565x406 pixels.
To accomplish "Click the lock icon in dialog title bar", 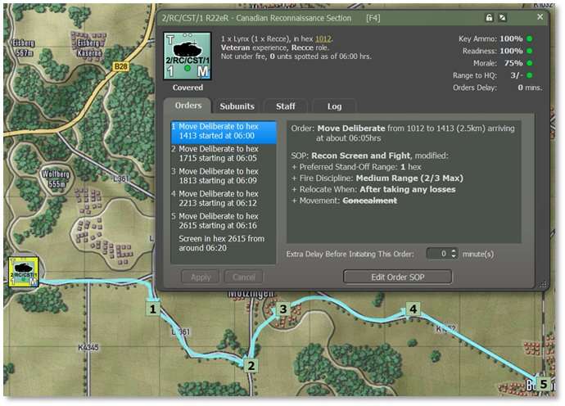I will click(x=490, y=17).
